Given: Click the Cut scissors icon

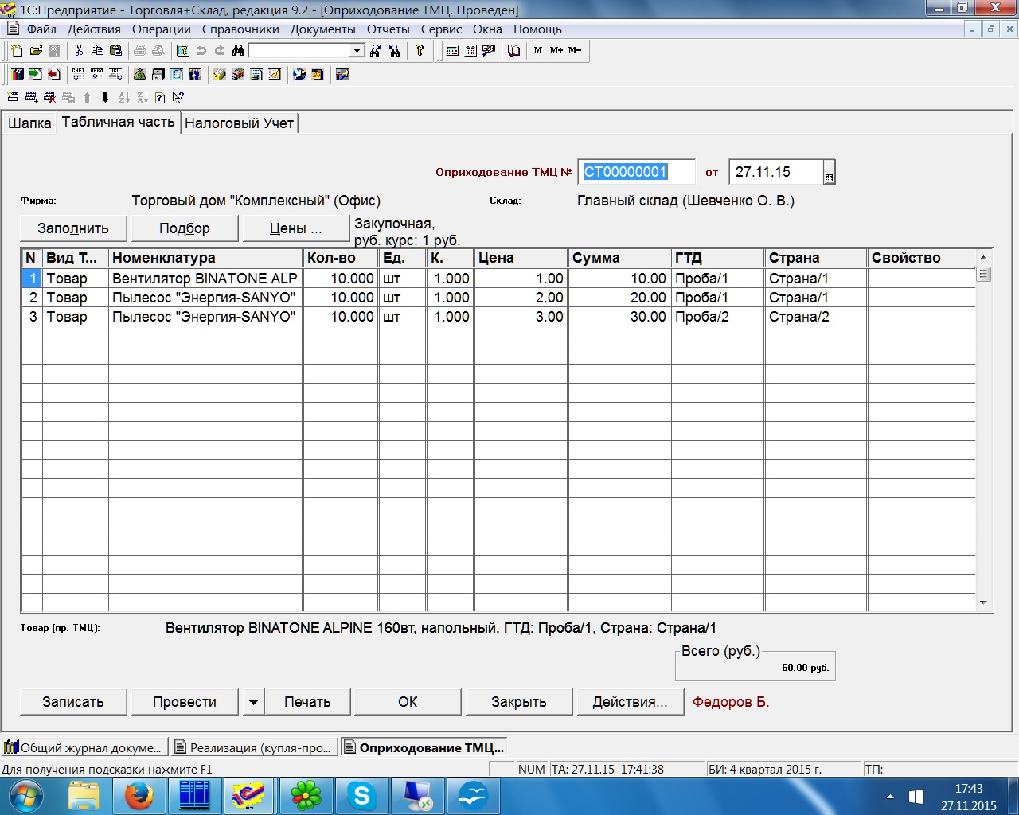Looking at the screenshot, I should (79, 51).
